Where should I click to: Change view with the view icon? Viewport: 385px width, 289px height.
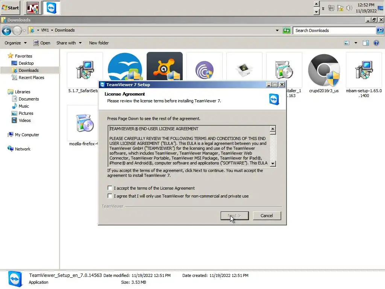[x=347, y=43]
